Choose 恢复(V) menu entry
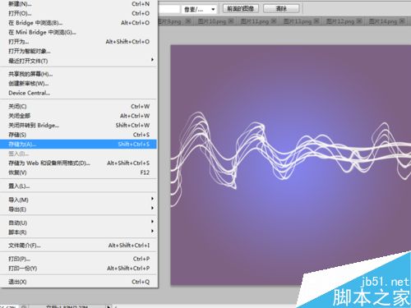Image resolution: width=411 pixels, height=308 pixels. [79, 172]
